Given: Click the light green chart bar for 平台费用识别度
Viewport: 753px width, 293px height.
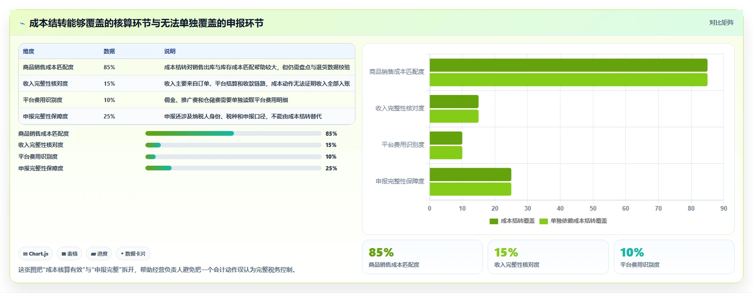Looking at the screenshot, I should coord(446,153).
